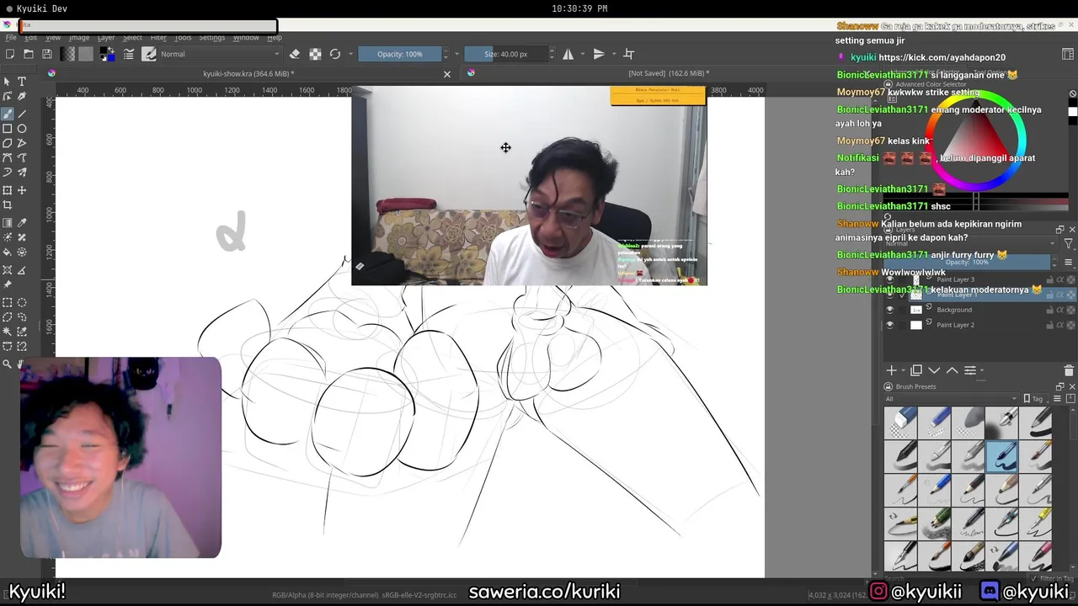
Task: Open the horizontal mirror options arrow
Action: pyautogui.click(x=583, y=54)
